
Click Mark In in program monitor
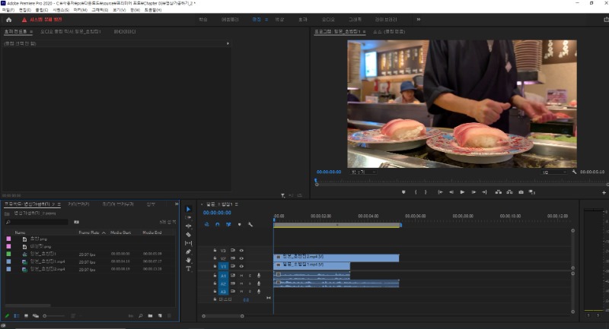click(416, 192)
